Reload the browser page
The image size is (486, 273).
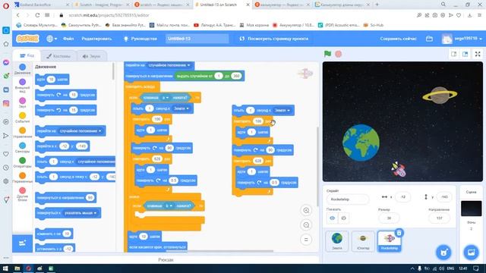click(37, 15)
